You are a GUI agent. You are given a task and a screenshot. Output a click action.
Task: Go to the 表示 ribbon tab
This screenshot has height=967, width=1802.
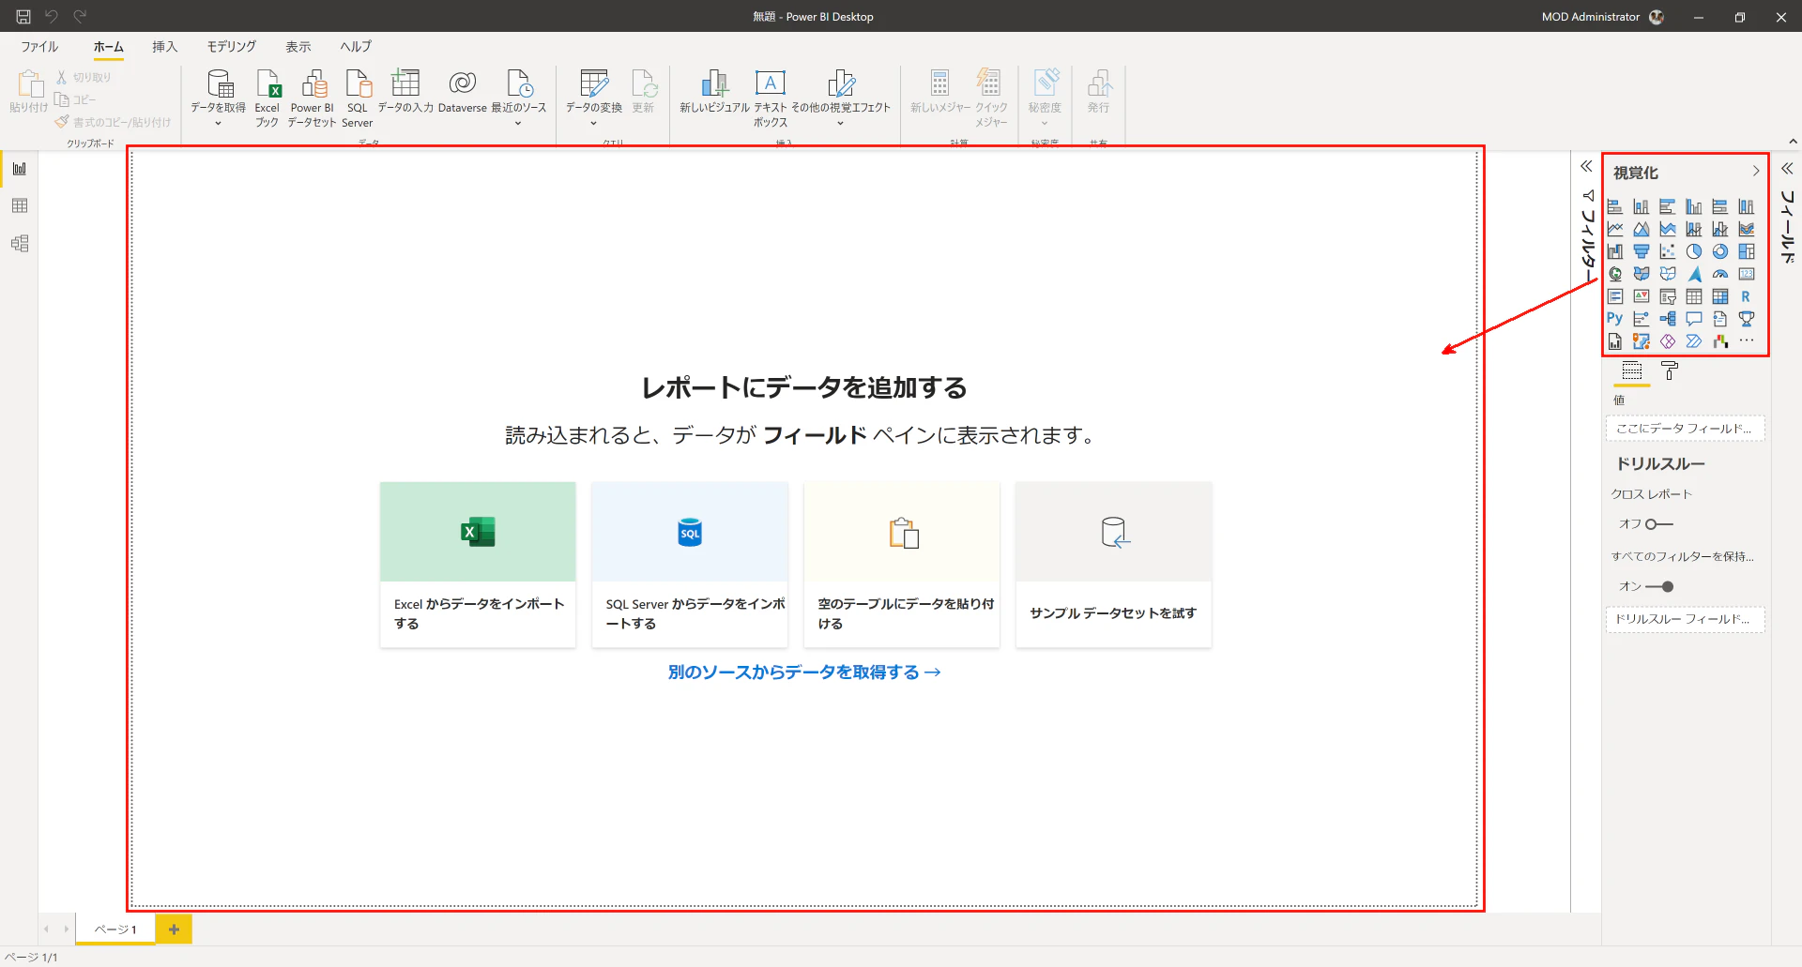(x=298, y=47)
